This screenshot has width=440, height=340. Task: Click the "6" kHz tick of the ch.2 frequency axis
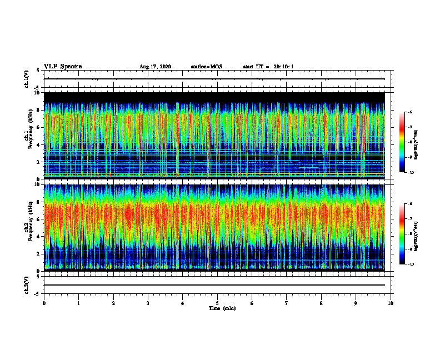38,219
